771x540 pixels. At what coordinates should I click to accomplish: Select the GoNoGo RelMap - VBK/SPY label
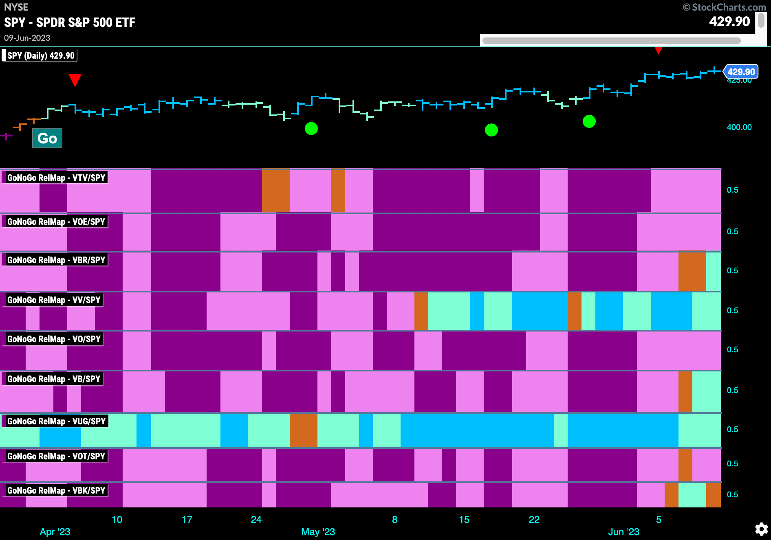(55, 490)
